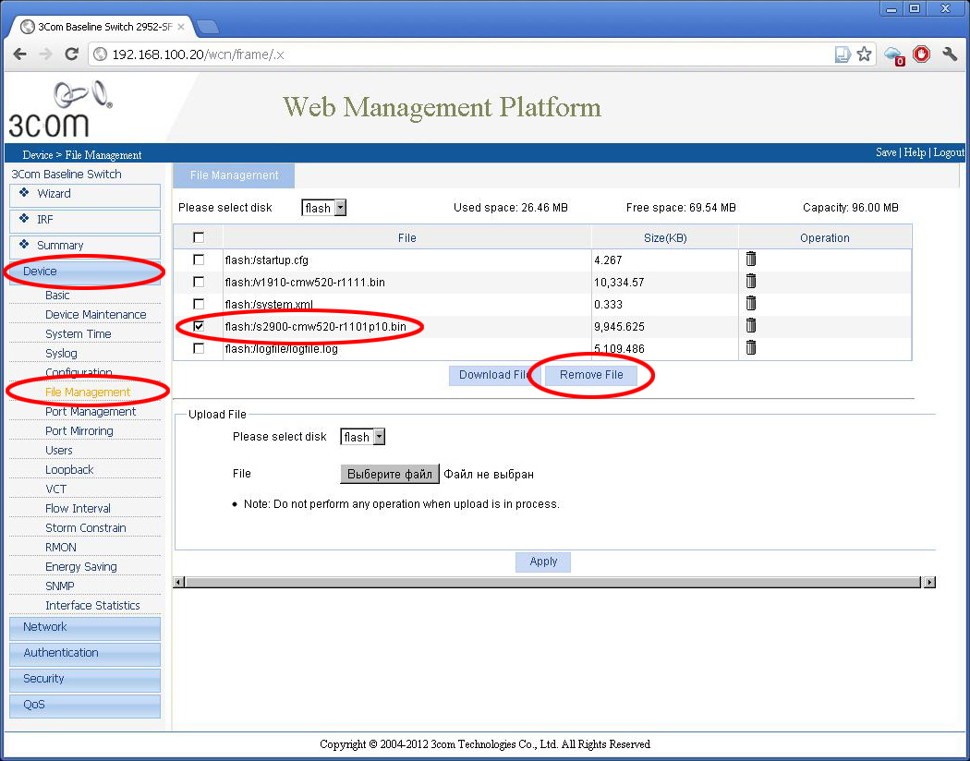Check the flash:/logfile/logfile.log checkbox
Image resolution: width=970 pixels, height=761 pixels.
point(199,349)
